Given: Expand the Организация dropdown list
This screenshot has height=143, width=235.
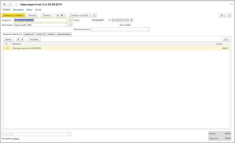Looking at the screenshot, I should pyautogui.click(x=68, y=25).
